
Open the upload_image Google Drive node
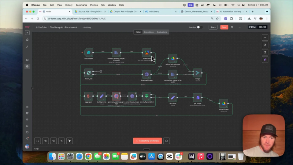coord(224,103)
